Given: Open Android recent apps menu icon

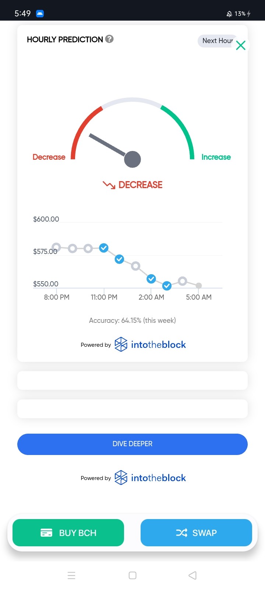Looking at the screenshot, I should point(71,575).
